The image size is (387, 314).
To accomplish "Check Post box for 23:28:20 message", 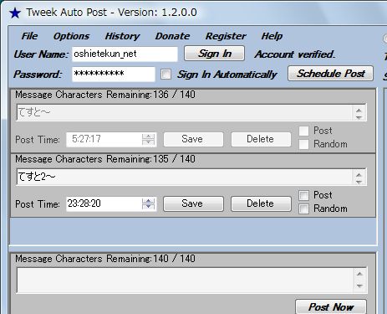I will [303, 195].
